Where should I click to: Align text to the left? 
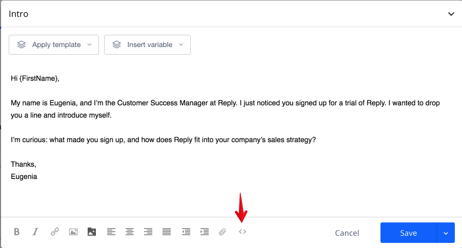coord(111,232)
